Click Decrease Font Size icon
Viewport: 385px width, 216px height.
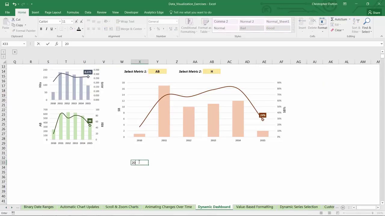point(82,21)
